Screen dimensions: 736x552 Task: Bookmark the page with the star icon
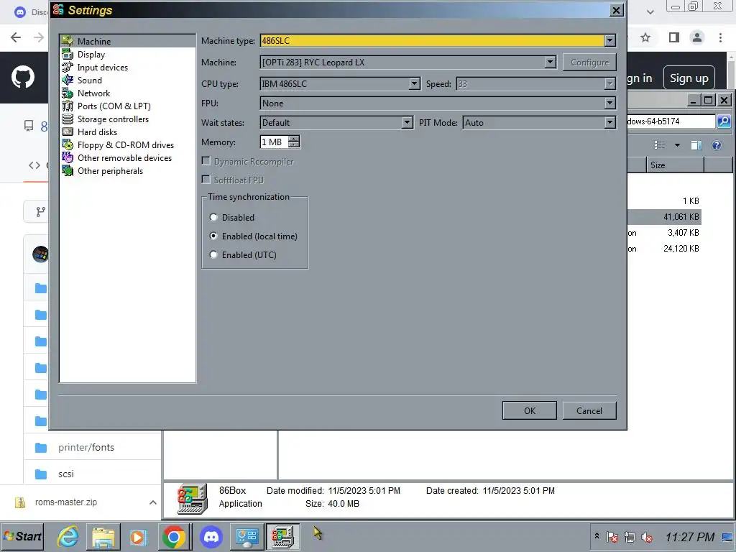[645, 37]
